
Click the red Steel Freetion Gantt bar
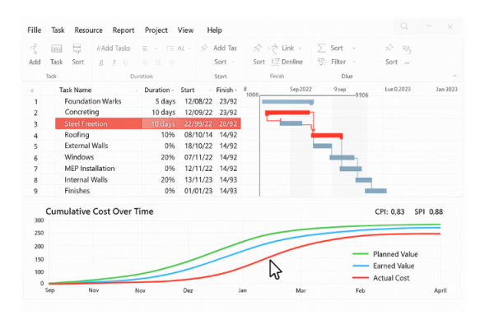point(278,114)
